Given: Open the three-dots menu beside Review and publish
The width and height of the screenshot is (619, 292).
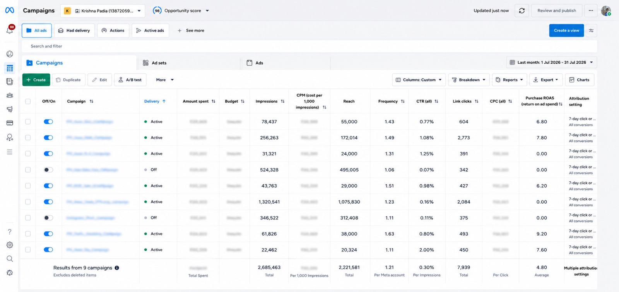Looking at the screenshot, I should [x=591, y=11].
